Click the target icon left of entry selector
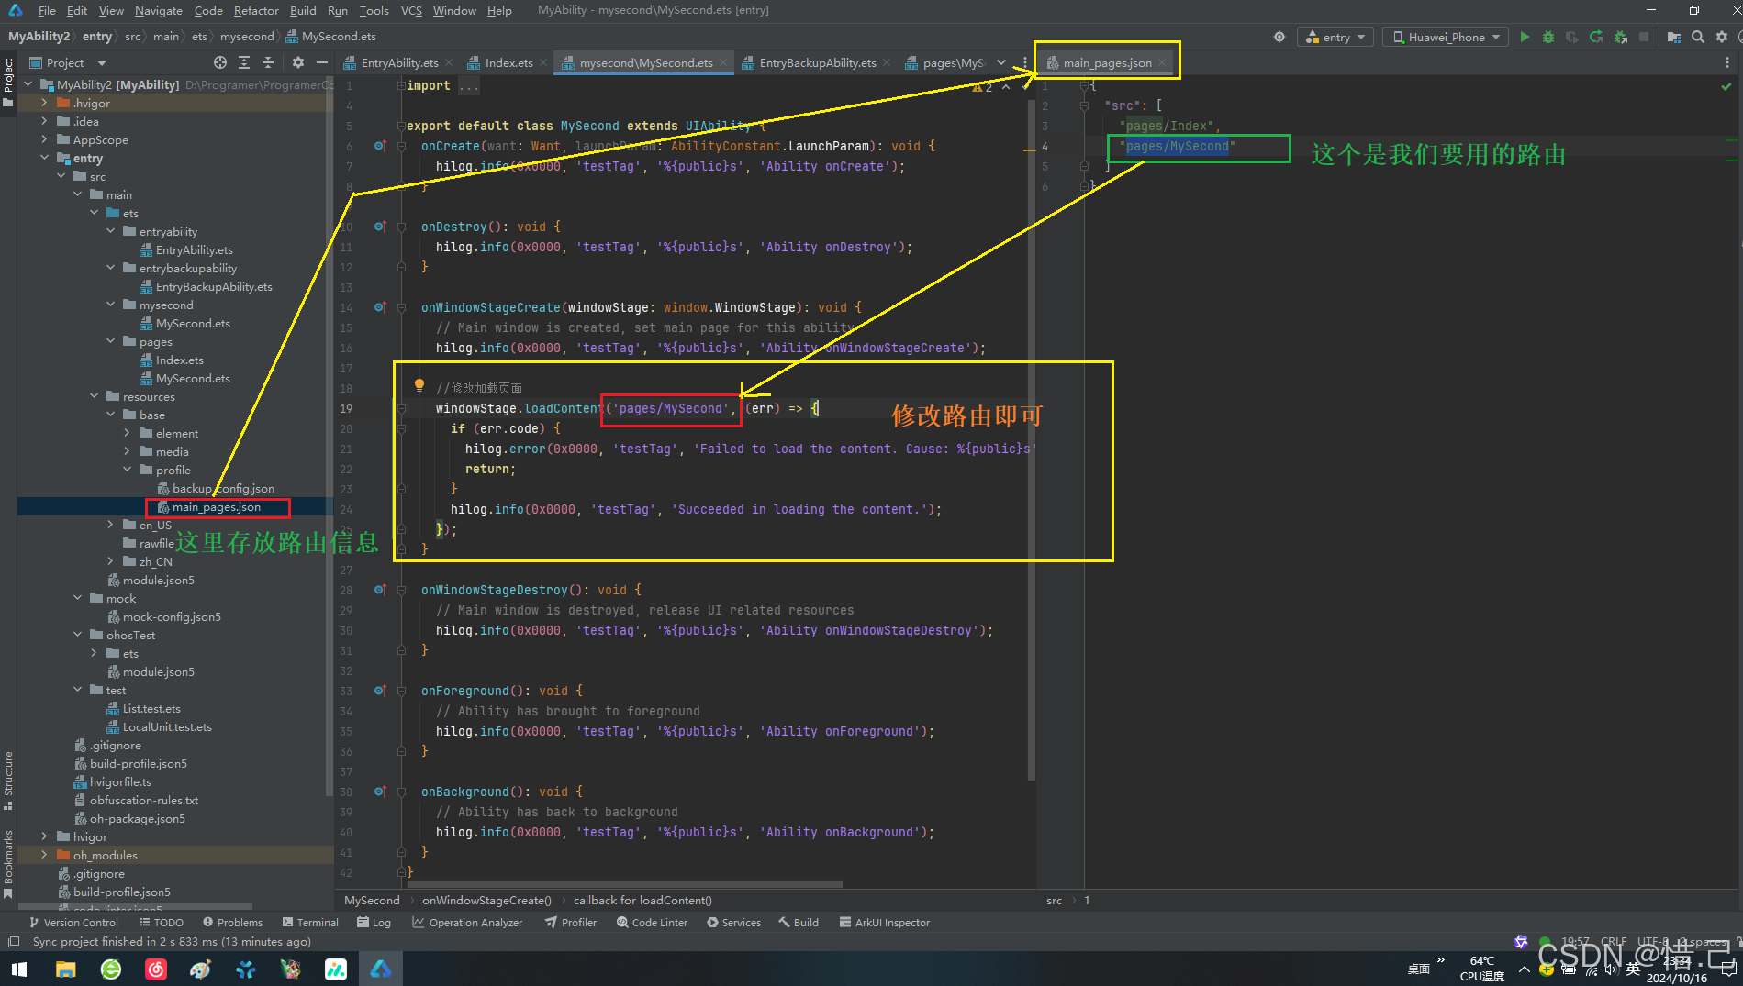Viewport: 1743px width, 986px height. [x=1279, y=37]
